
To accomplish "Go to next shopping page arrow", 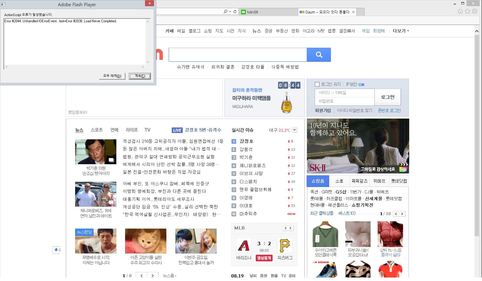I will coord(402,214).
